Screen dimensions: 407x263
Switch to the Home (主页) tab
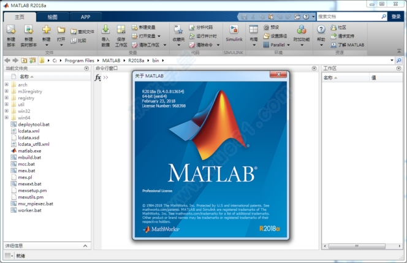tap(20, 17)
